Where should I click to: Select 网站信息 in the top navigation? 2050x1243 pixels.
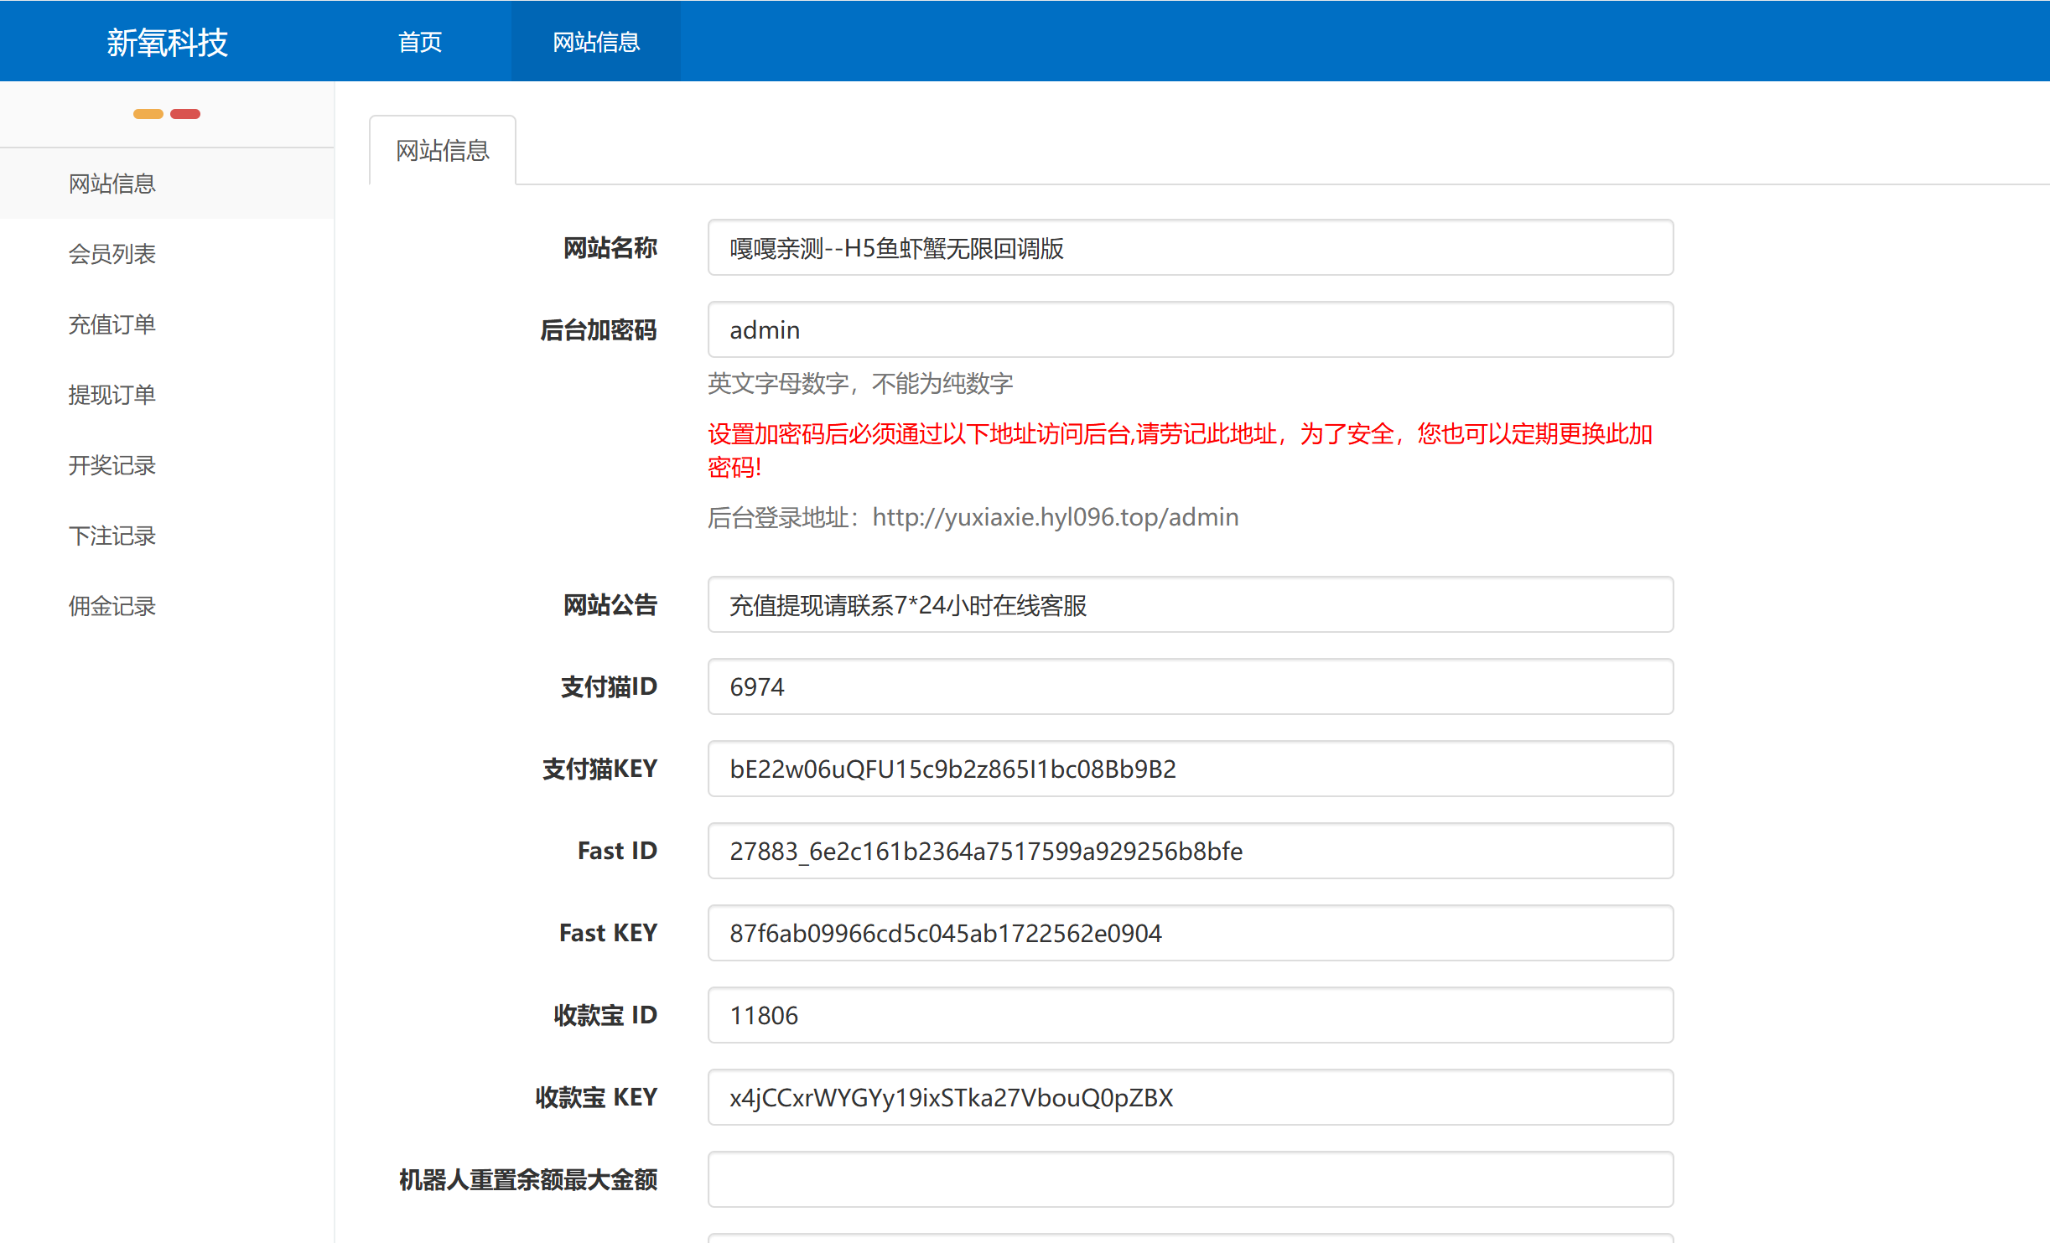[595, 42]
